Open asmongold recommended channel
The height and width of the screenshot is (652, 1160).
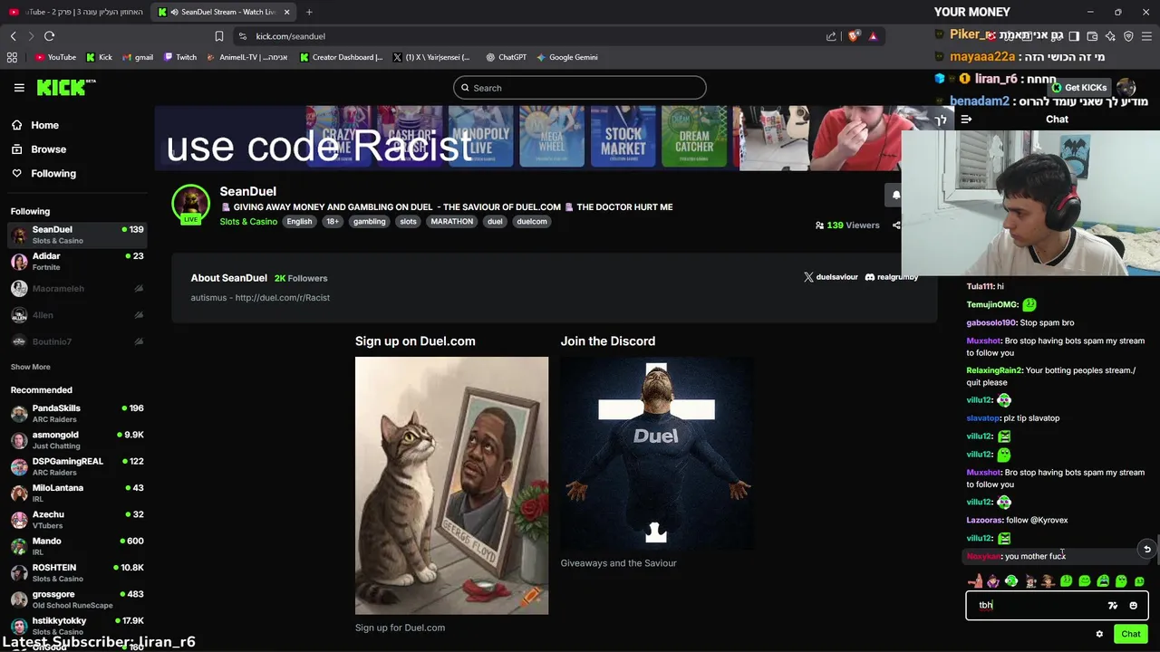(x=77, y=440)
